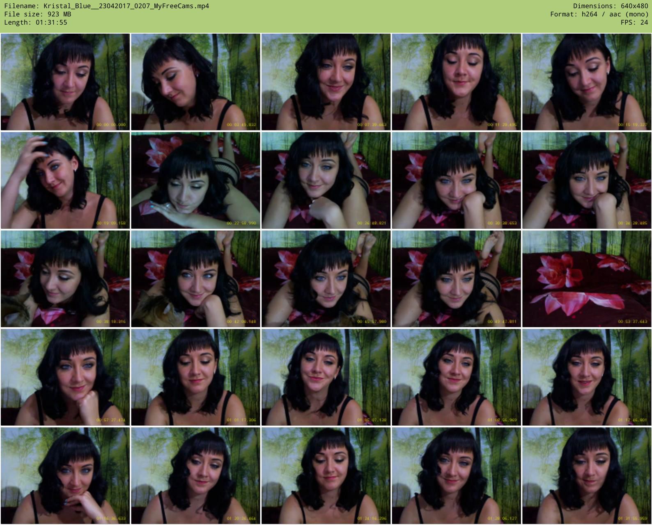Select the thumbnail stamped 00:49:47

click(456, 279)
